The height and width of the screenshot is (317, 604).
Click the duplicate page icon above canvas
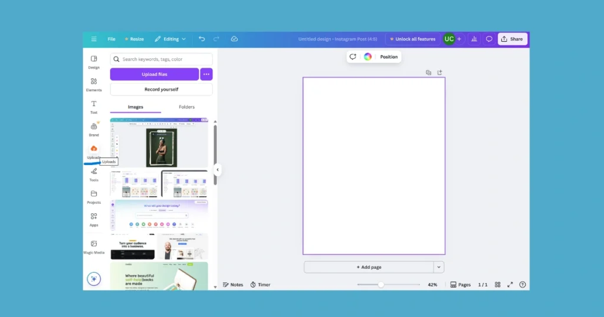[x=429, y=72]
